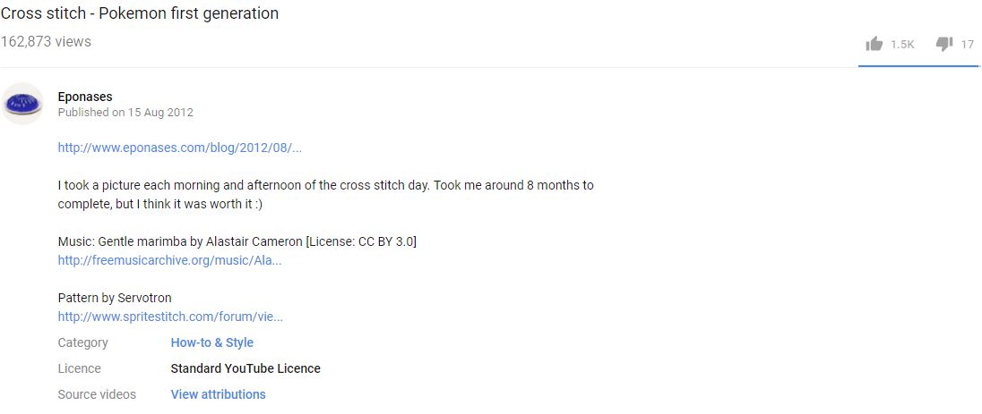
Task: Click the Published on 15 Aug 2012 date
Action: click(x=125, y=113)
